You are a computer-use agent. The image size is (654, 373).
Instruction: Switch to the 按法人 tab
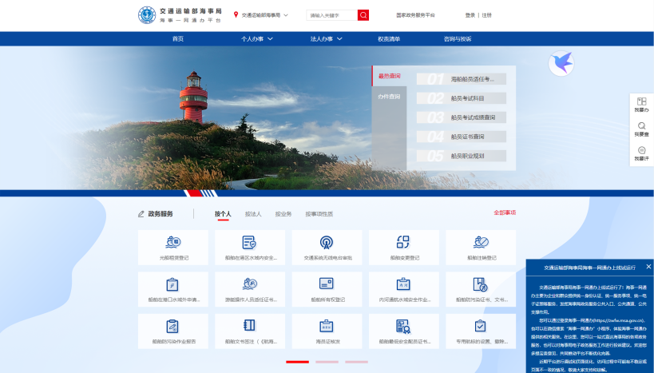253,214
